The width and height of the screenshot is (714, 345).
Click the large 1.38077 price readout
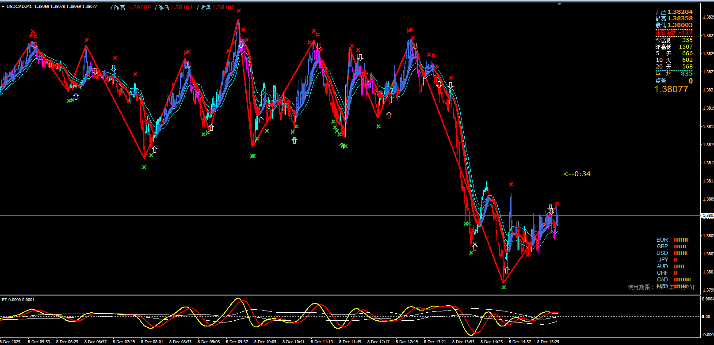pos(671,89)
